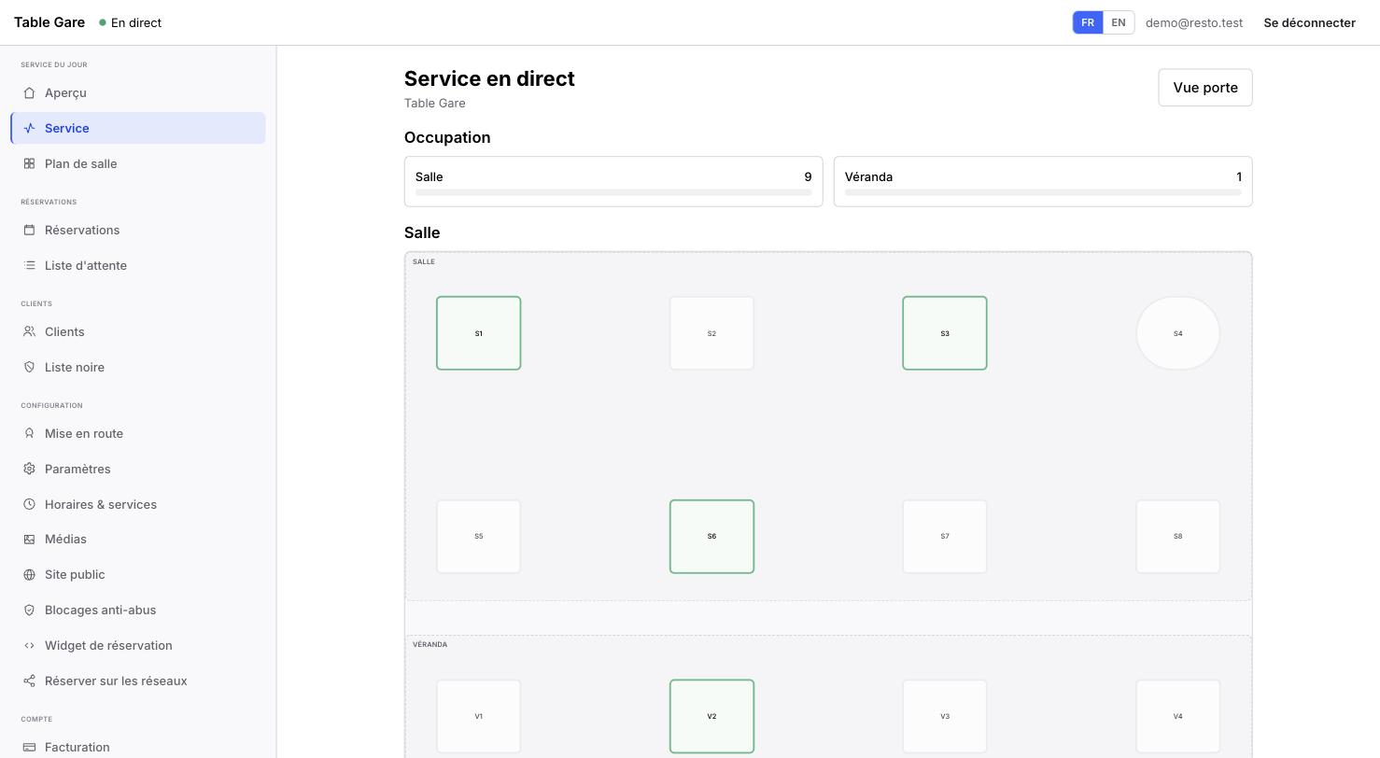Click the Table Gare brand name in header

49,22
